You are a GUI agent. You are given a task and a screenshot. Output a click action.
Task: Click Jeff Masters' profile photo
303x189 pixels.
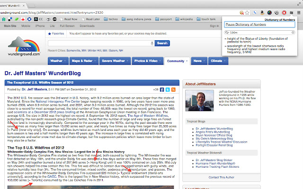(x=199, y=101)
